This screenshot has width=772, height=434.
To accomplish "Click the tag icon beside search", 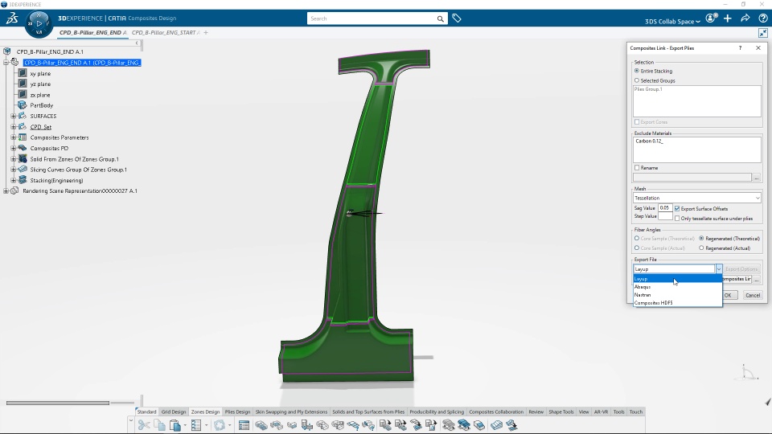I will click(x=457, y=18).
